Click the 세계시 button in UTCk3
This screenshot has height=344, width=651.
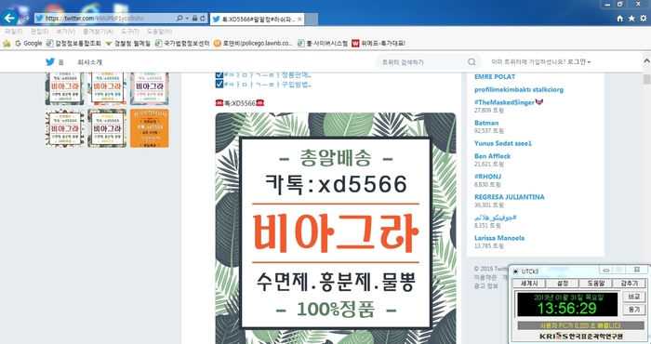pyautogui.click(x=529, y=284)
